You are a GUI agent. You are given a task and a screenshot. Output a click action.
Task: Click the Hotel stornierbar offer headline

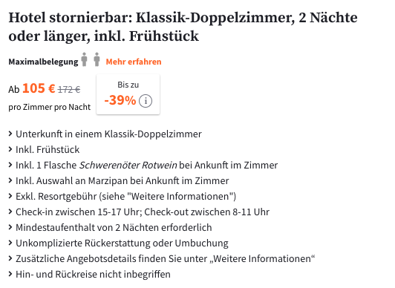183,27
